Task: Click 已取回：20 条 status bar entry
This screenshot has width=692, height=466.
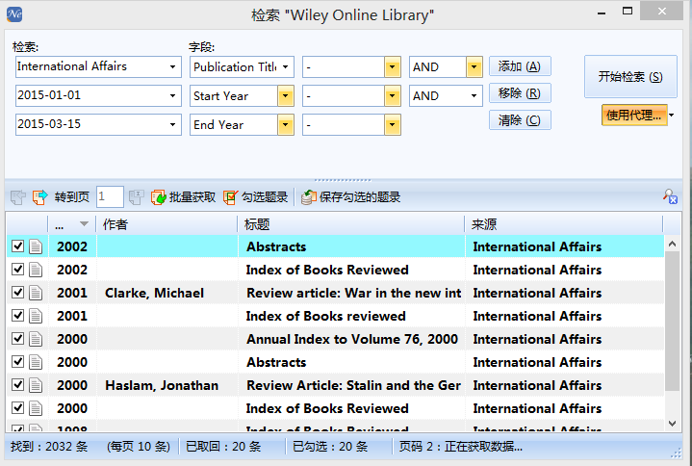Action: coord(223,447)
